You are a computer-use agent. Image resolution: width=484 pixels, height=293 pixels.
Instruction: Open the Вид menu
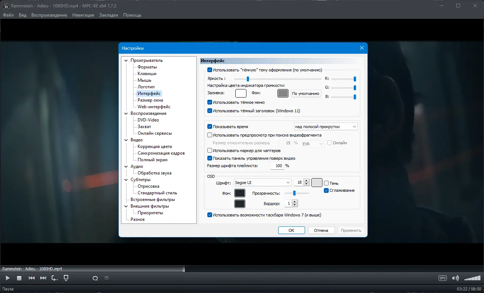point(23,15)
